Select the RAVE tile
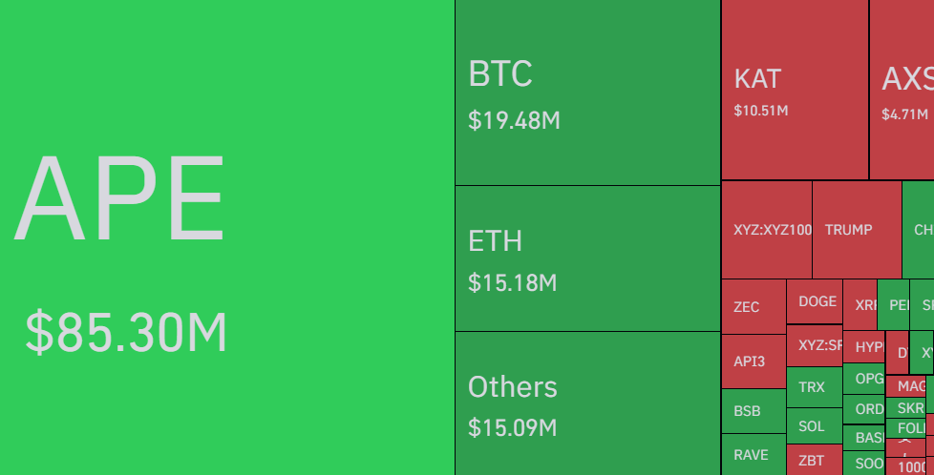 tap(753, 455)
